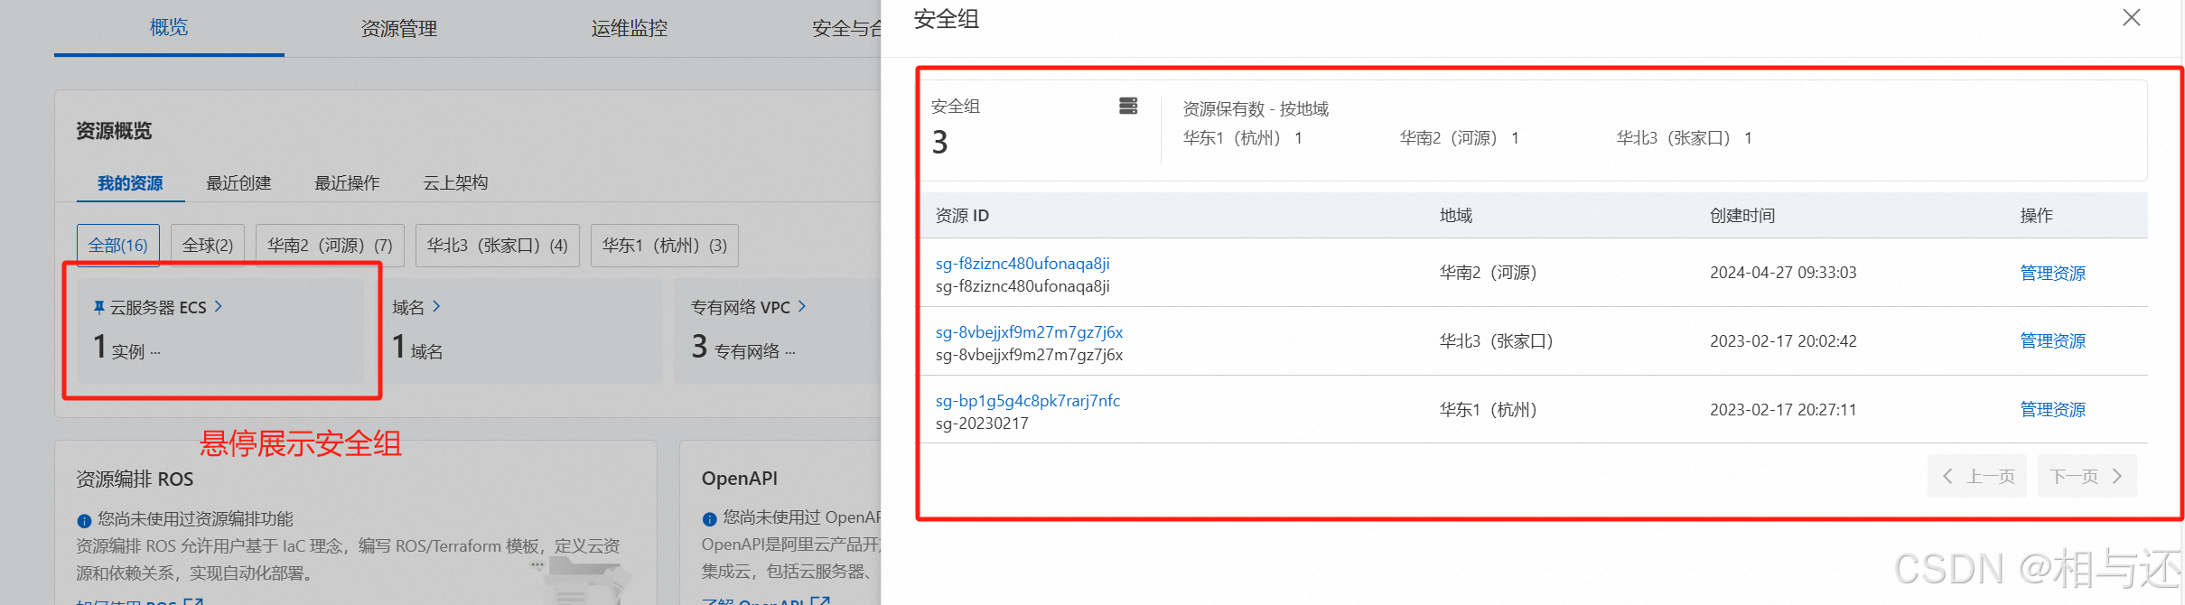
Task: Click 管理资源 for the 华北3（张家口） row
Action: pos(2052,341)
